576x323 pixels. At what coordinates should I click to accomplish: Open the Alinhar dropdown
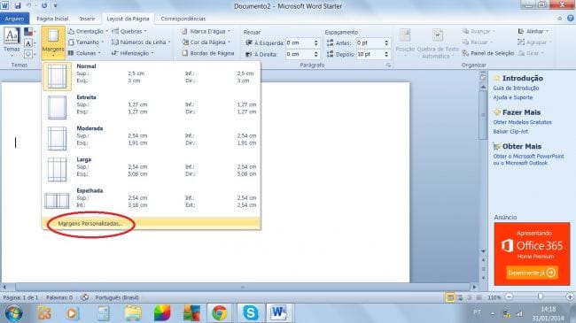[533, 32]
